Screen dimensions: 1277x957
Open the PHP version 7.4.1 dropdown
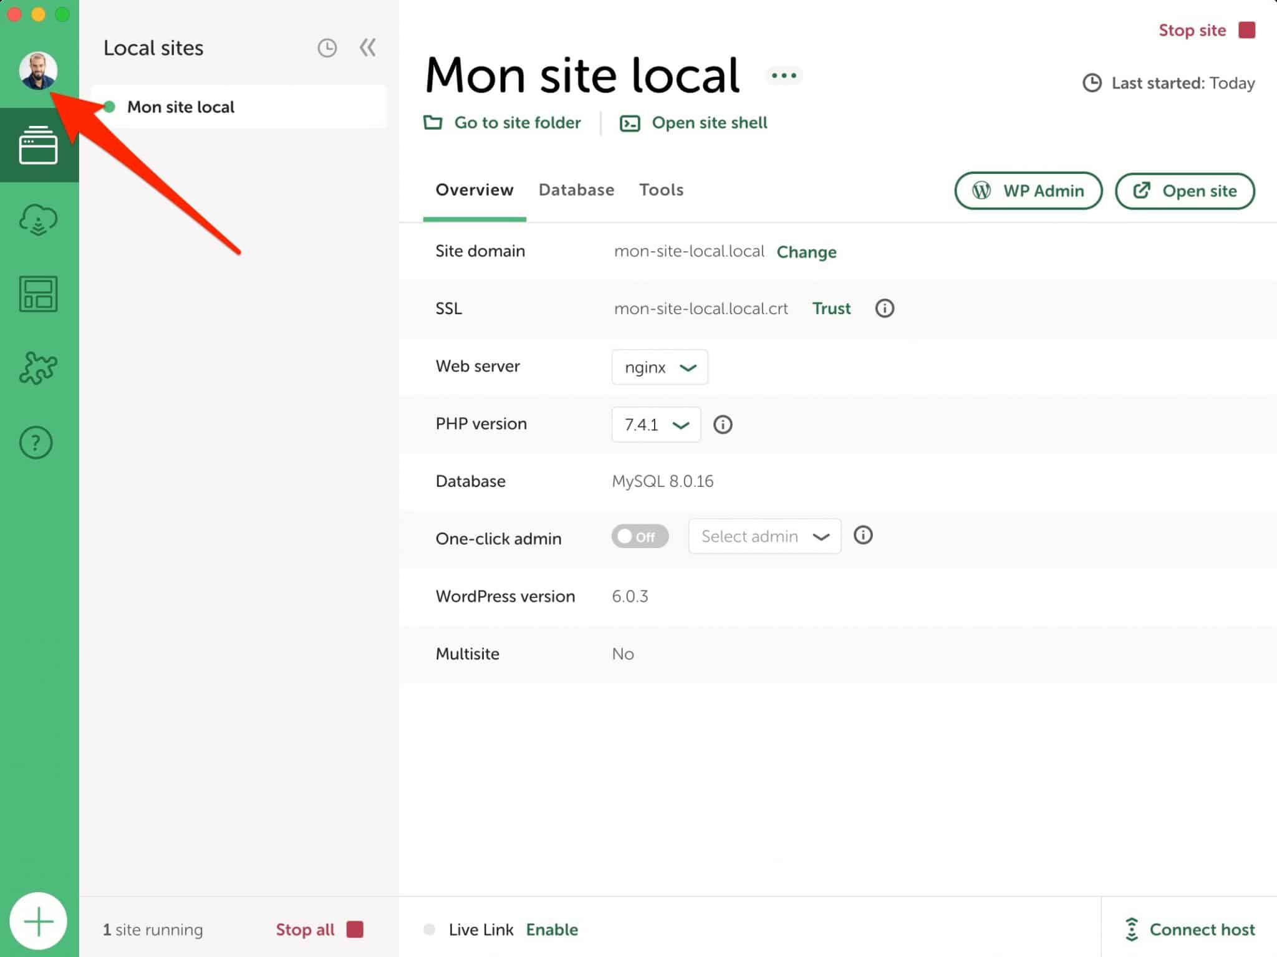point(656,425)
